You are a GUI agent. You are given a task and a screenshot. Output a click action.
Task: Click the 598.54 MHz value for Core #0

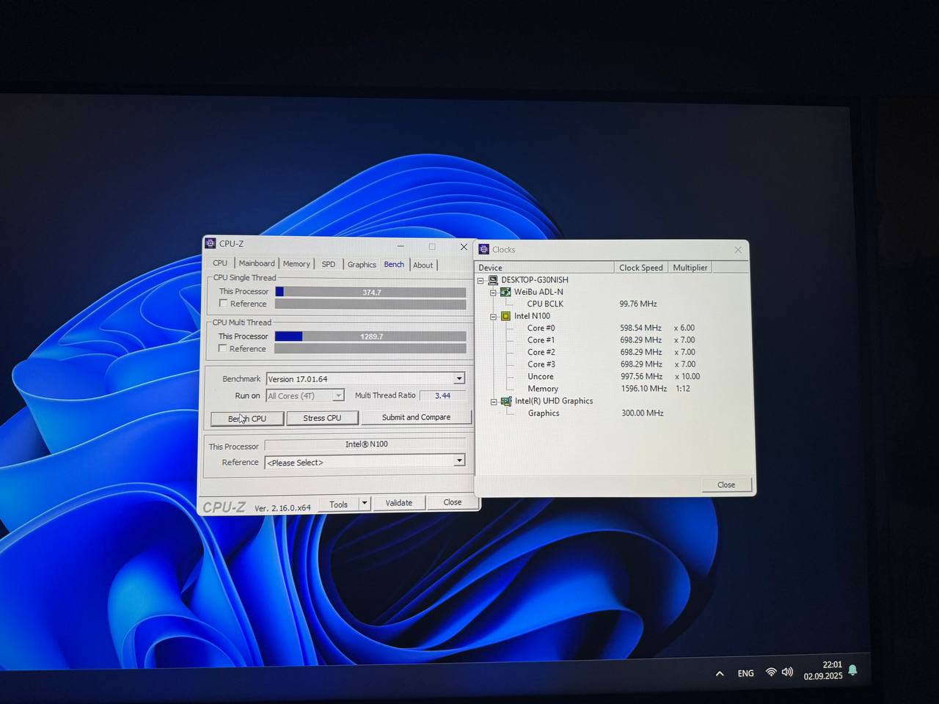point(641,328)
